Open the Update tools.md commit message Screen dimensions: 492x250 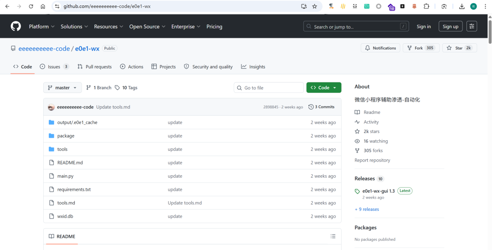point(113,107)
